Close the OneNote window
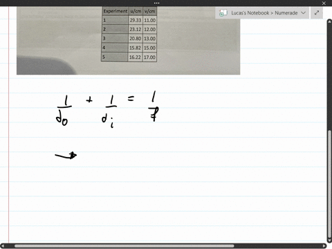This screenshot has width=332, height=249. [324, 3]
